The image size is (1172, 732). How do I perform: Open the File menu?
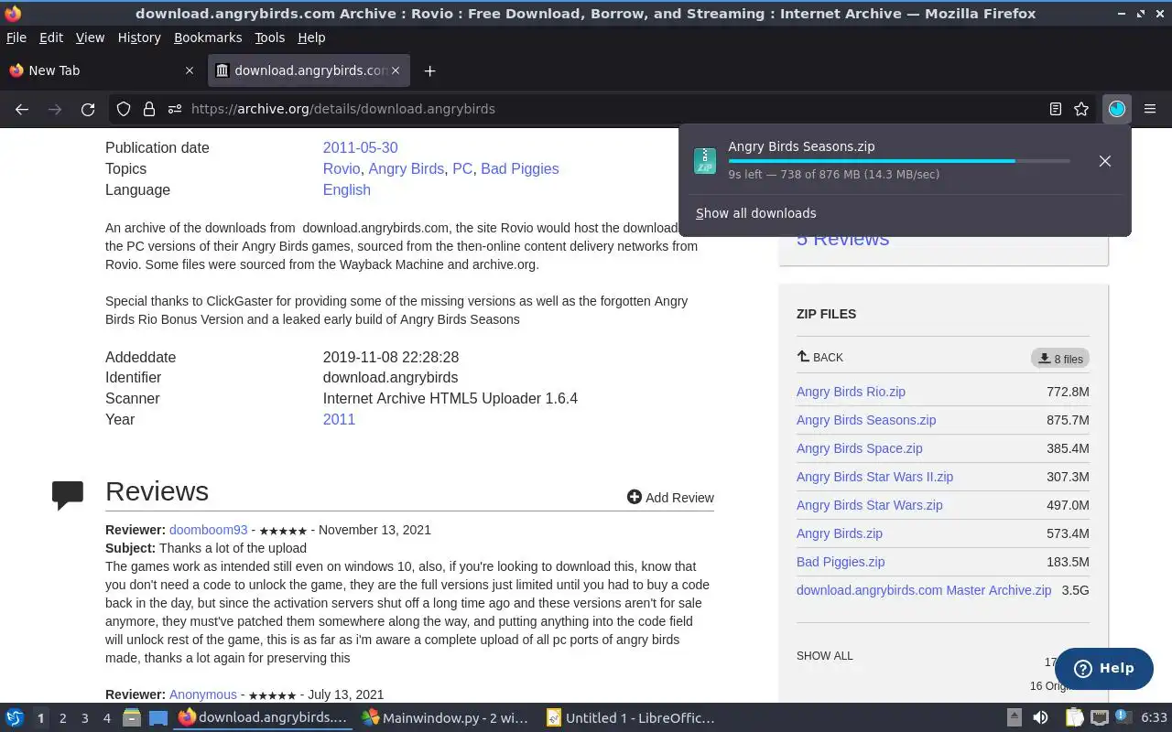pos(16,38)
